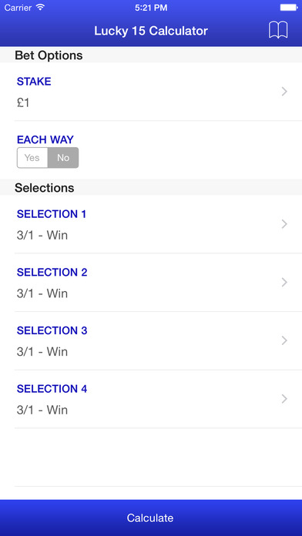Tap the Carrier status text

[x=18, y=8]
